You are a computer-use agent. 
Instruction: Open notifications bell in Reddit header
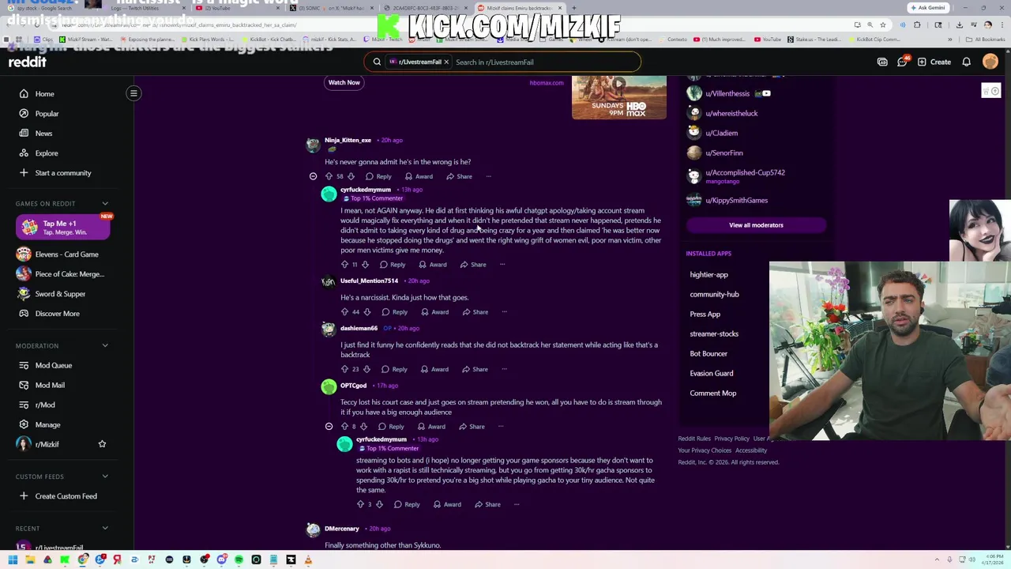pos(966,62)
